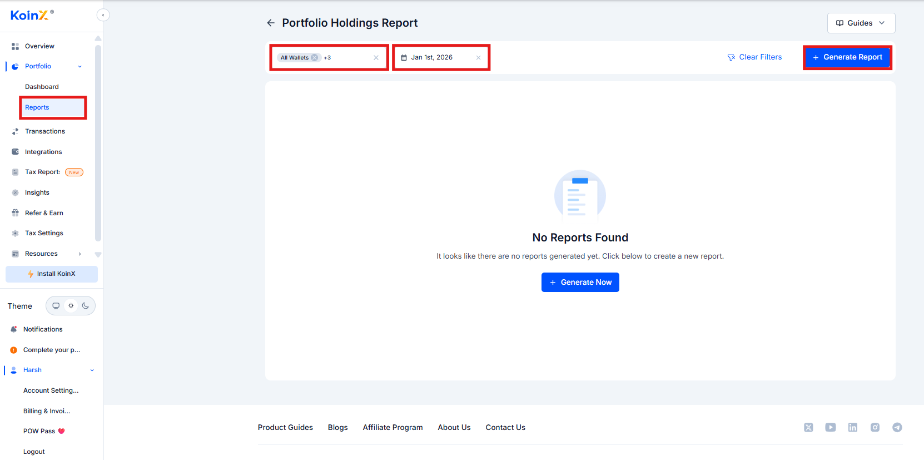Click the KoinX logo

click(x=32, y=15)
